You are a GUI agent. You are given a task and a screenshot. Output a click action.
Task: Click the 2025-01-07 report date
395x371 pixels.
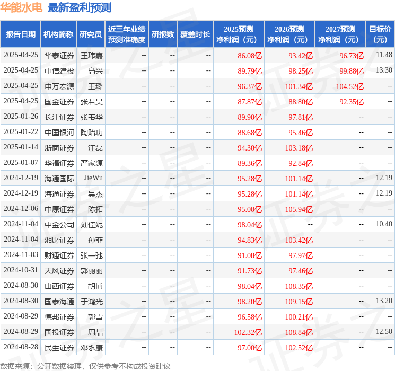[x=21, y=162]
